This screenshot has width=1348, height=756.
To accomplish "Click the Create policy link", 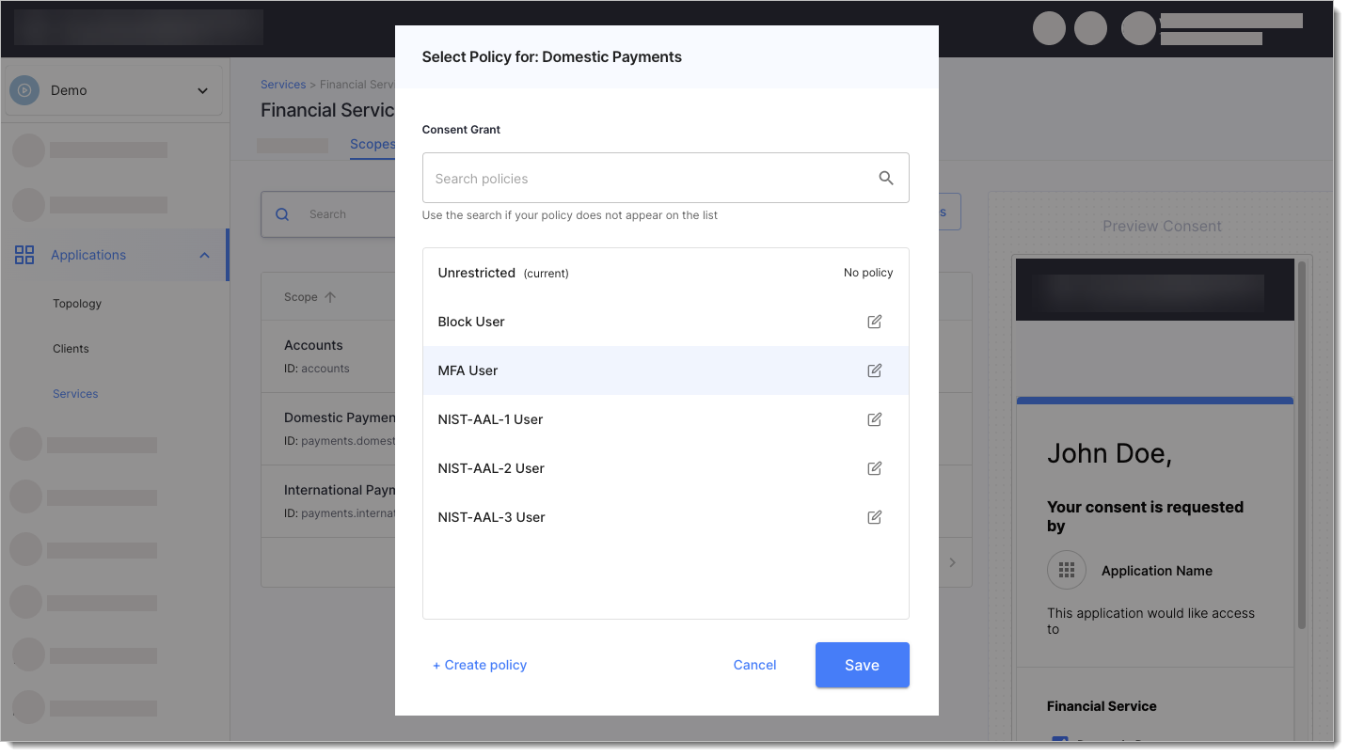I will coord(480,665).
